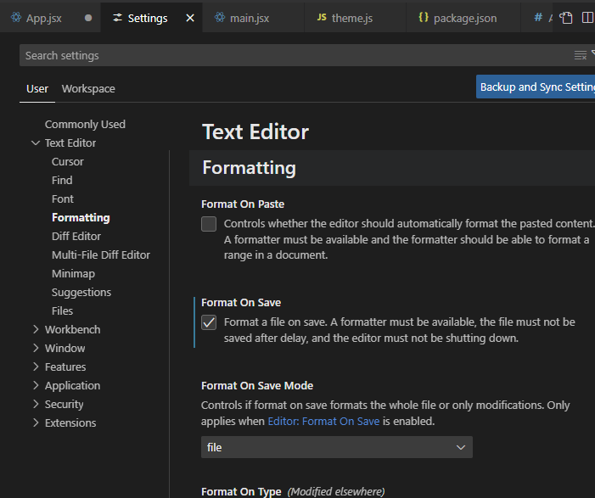Image resolution: width=595 pixels, height=498 pixels.
Task: Click the Split Editor Right icon
Action: click(587, 18)
